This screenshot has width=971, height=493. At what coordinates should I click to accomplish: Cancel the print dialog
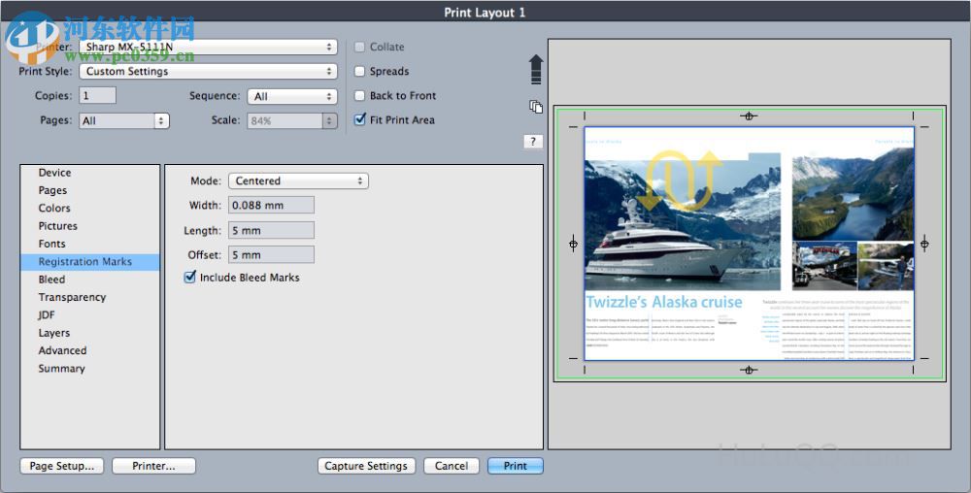[452, 466]
